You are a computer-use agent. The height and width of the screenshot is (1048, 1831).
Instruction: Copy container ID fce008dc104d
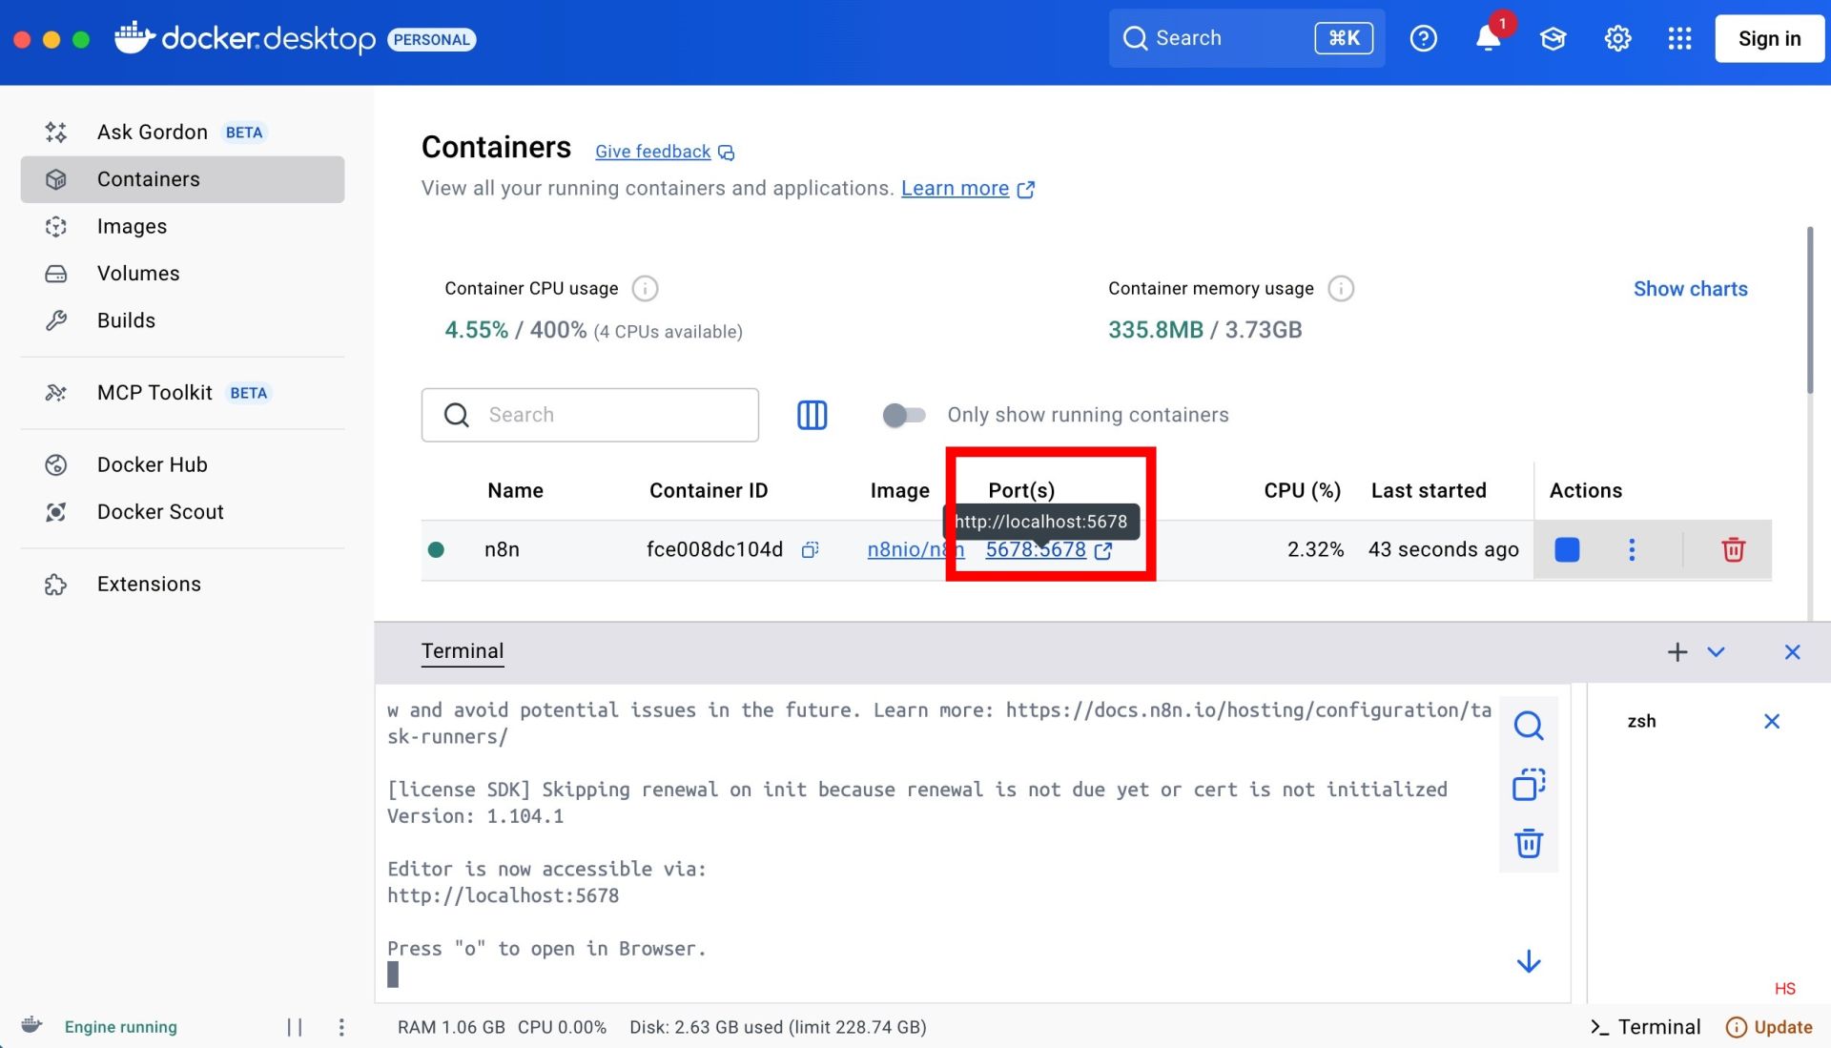[810, 550]
